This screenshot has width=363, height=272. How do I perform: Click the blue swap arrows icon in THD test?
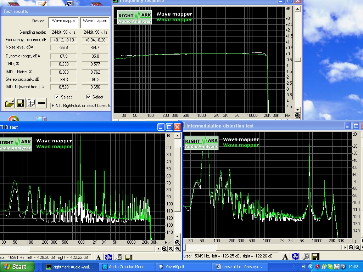pyautogui.click(x=108, y=257)
